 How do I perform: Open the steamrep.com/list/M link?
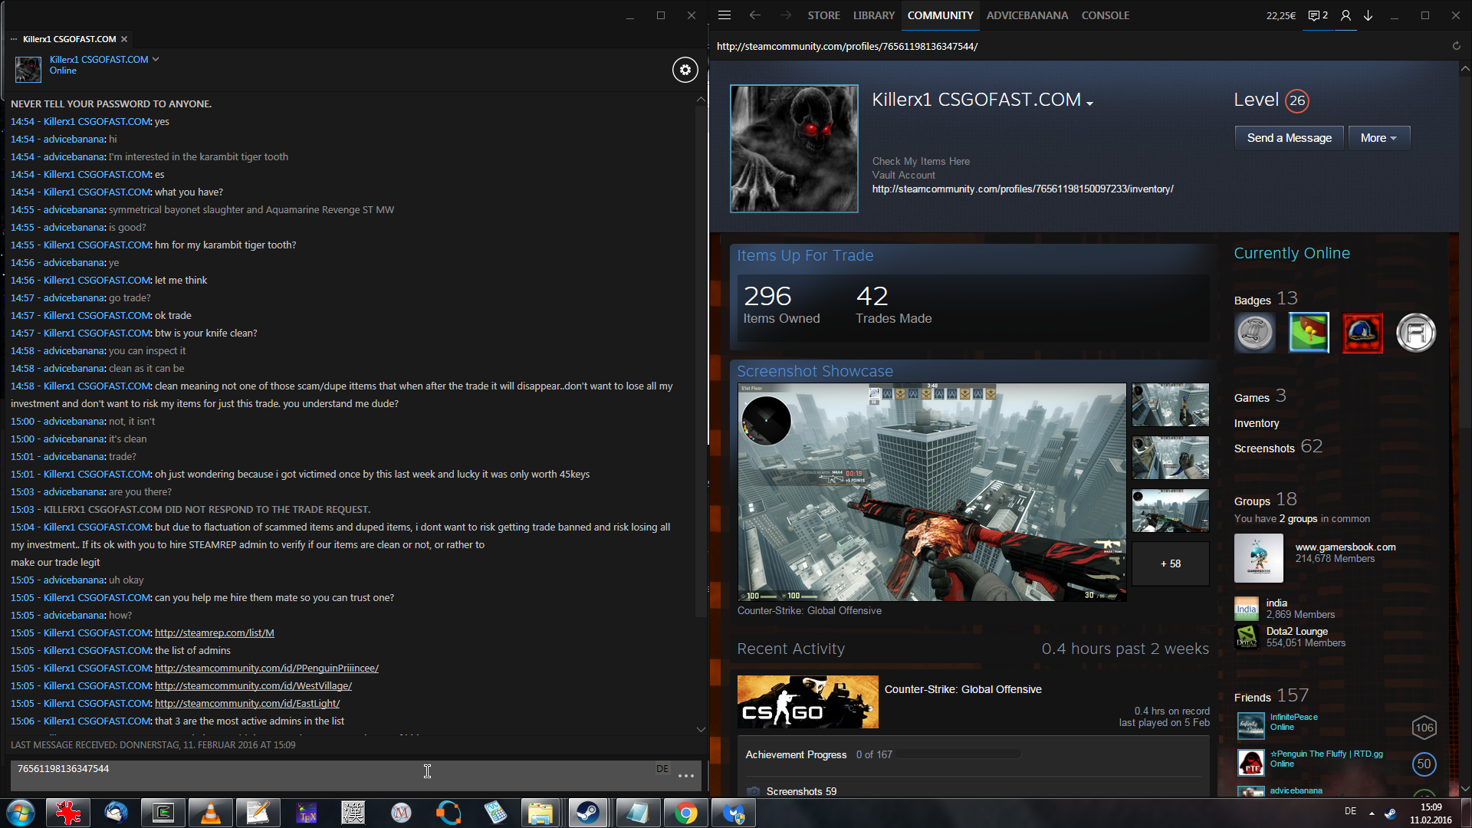click(x=214, y=633)
